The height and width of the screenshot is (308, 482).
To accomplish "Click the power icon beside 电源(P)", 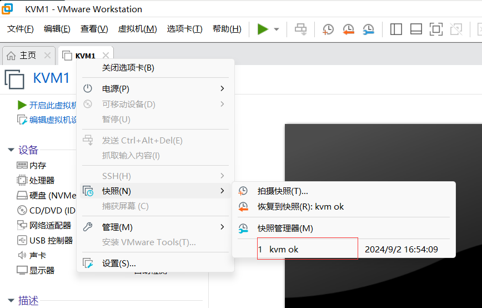I will [x=88, y=88].
